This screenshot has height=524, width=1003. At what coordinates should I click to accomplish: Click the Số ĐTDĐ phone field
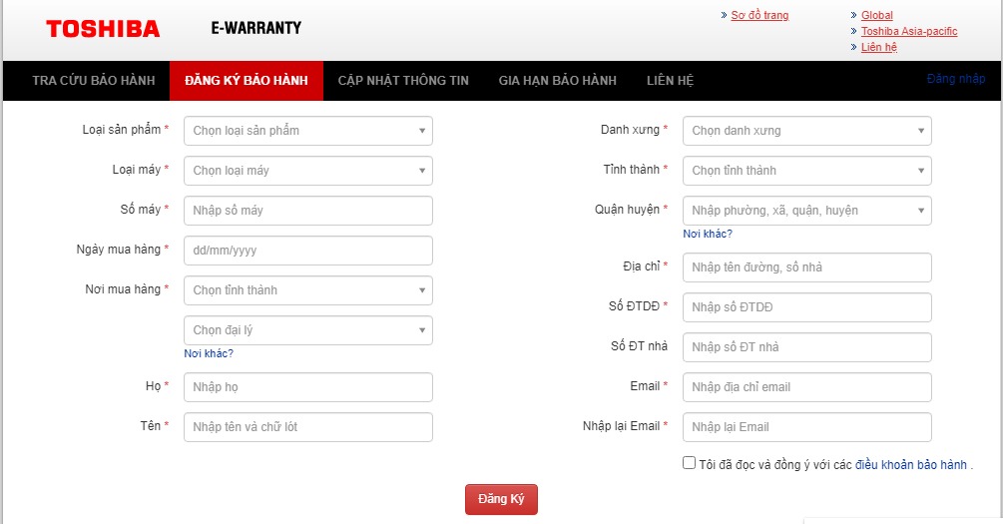pyautogui.click(x=806, y=307)
